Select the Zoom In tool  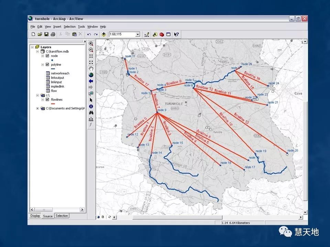pyautogui.click(x=91, y=44)
